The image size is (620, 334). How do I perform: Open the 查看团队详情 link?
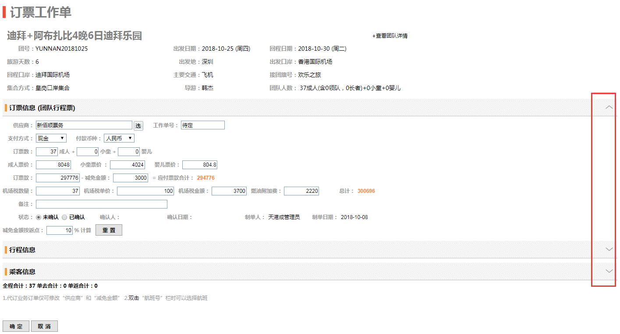[390, 36]
